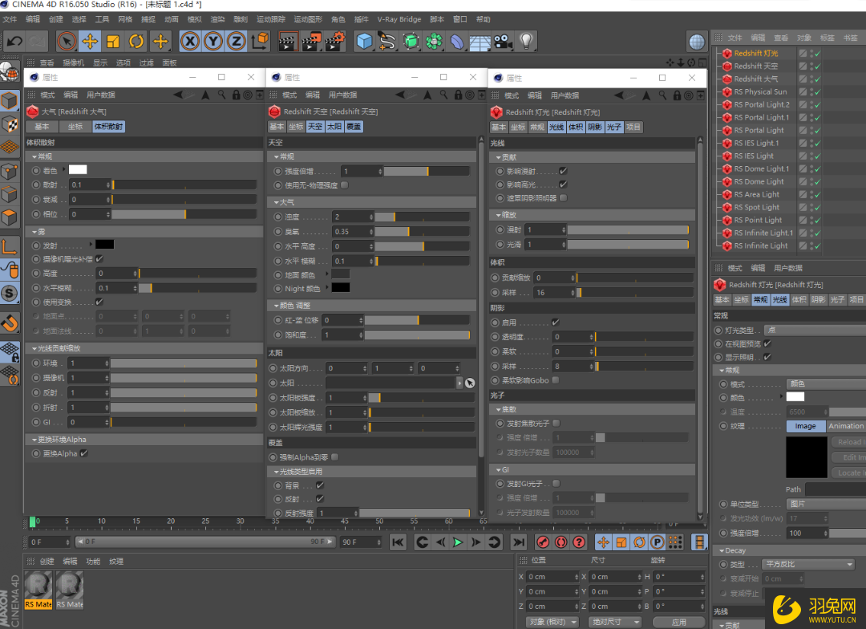
Task: Click the globe icon near object manager
Action: pyautogui.click(x=697, y=42)
